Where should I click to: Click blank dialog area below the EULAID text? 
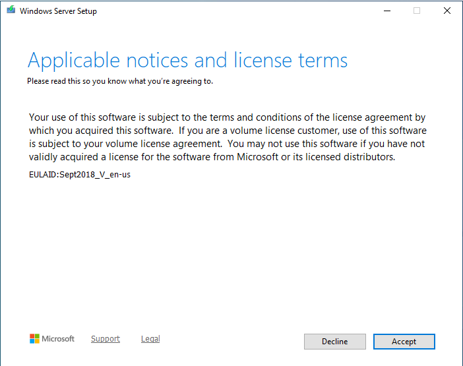tap(231, 251)
